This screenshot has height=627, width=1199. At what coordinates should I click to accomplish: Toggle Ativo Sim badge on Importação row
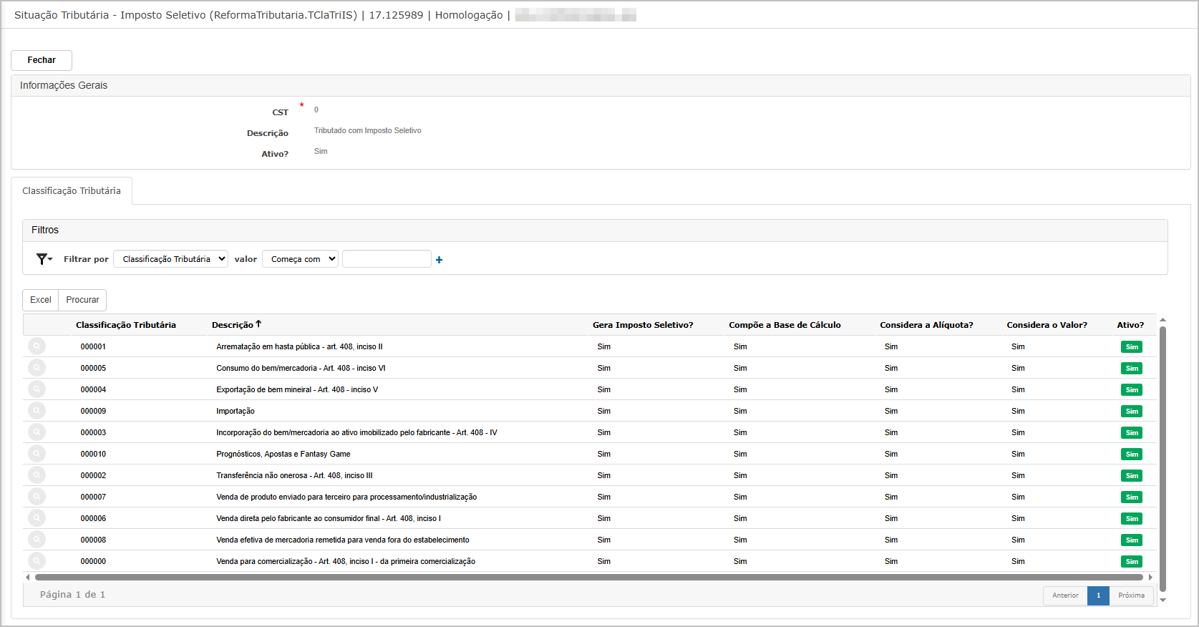(1131, 412)
